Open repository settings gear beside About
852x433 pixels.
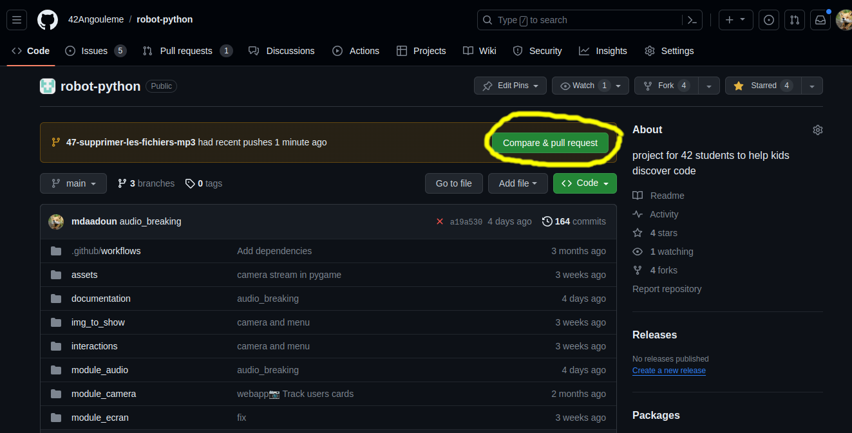pyautogui.click(x=818, y=130)
